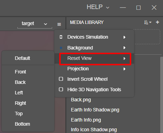
Task: Enable the Invert Scroll Wheel checkbox
Action: [61, 79]
